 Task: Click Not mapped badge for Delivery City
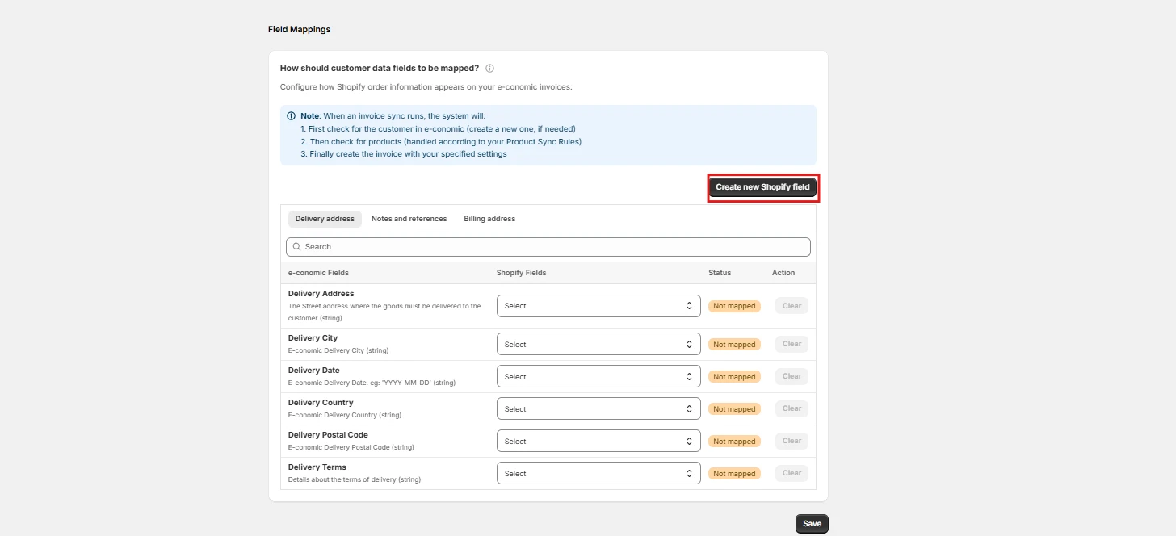pyautogui.click(x=734, y=345)
